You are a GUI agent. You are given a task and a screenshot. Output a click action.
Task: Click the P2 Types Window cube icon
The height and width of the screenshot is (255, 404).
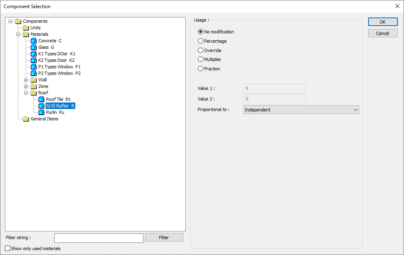[x=33, y=73]
